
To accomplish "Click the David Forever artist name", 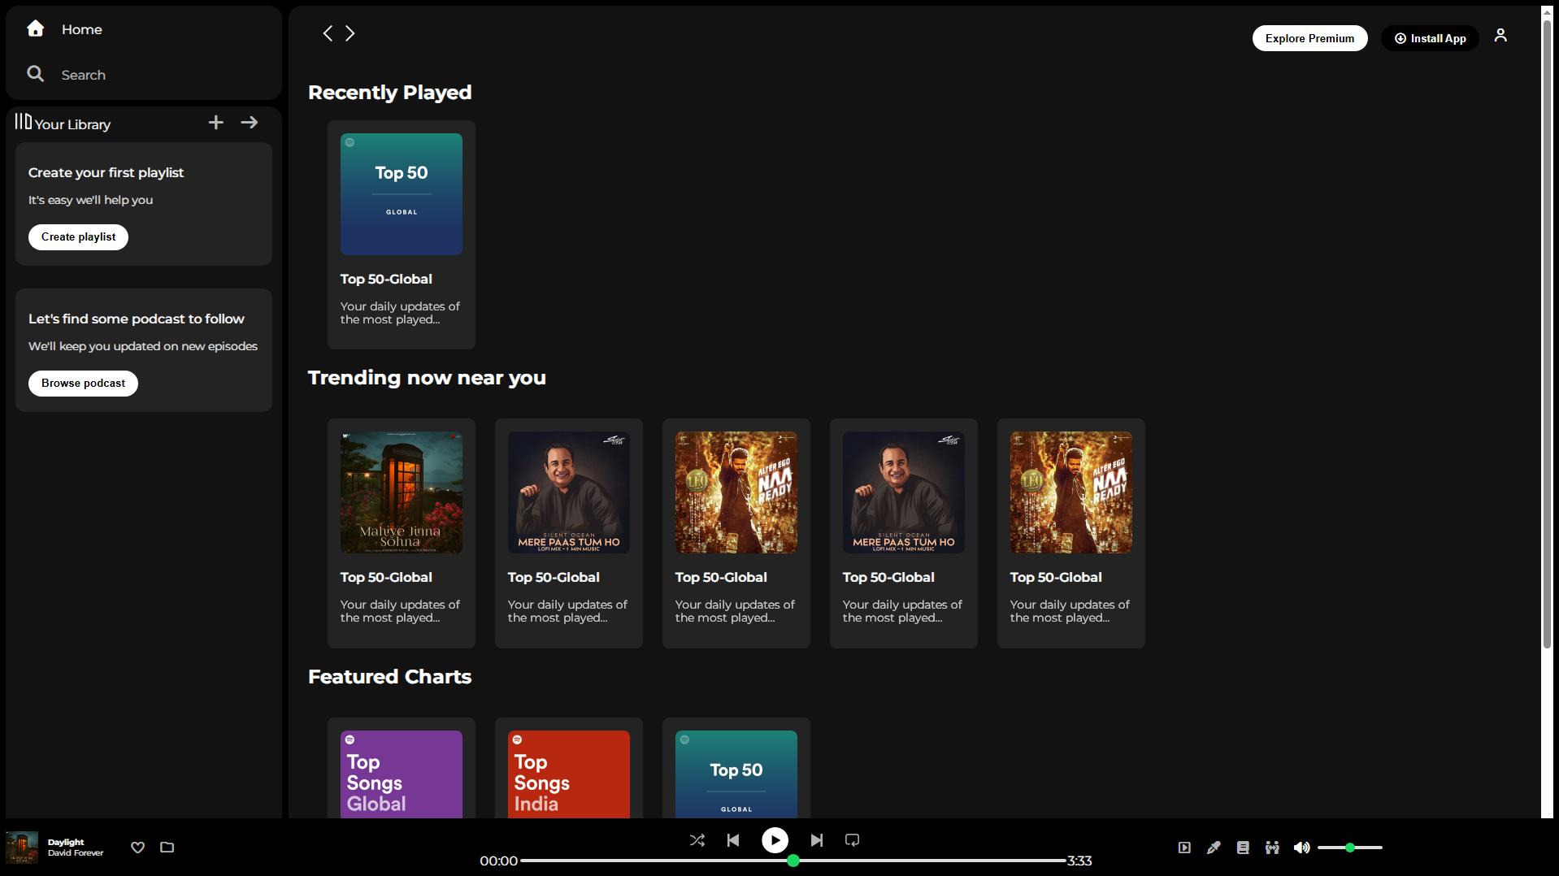I will click(x=76, y=853).
